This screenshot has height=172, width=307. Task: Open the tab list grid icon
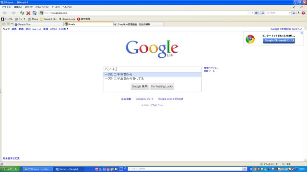coord(9,24)
